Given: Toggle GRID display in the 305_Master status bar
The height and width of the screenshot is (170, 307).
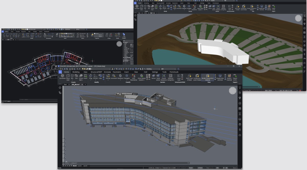Looking at the screenshot, I should coord(182,168).
